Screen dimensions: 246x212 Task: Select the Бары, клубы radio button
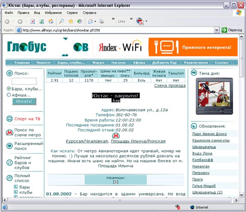tap(9, 89)
